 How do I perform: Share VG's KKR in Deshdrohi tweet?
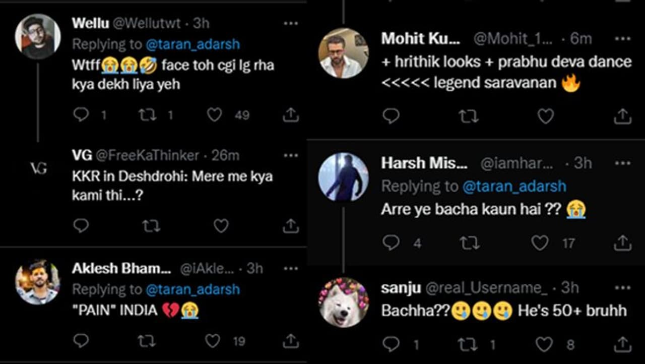[x=291, y=226]
